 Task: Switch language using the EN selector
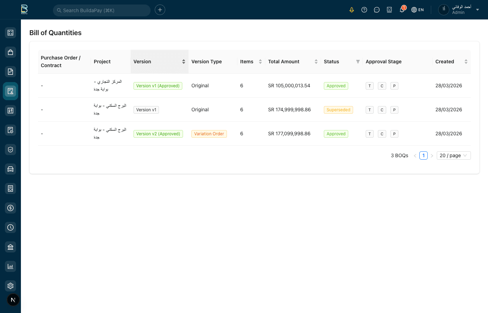pos(418,10)
